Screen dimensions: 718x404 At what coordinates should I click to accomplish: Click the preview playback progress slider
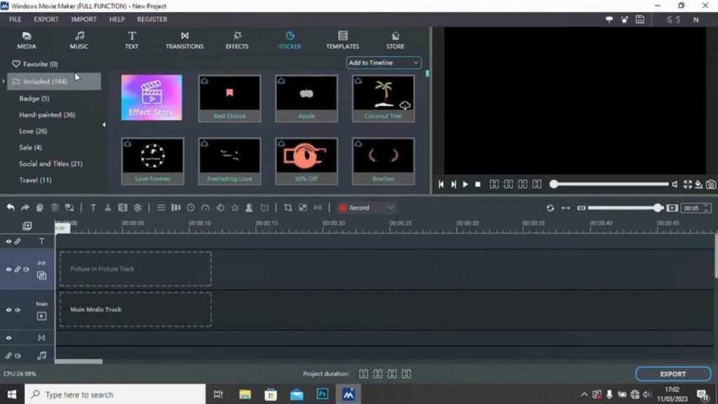click(x=611, y=184)
